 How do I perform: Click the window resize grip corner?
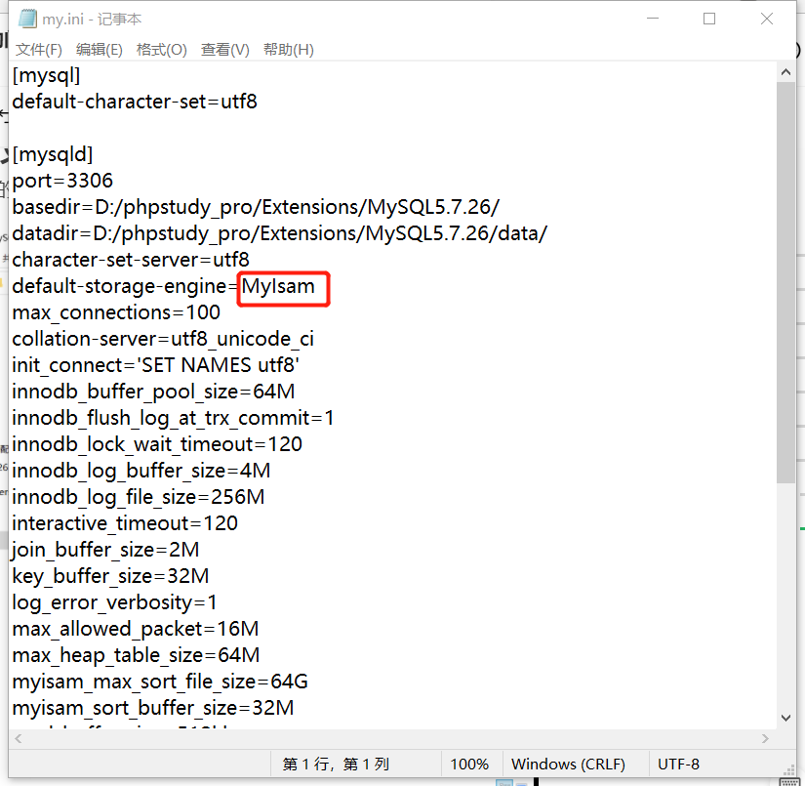[x=788, y=770]
